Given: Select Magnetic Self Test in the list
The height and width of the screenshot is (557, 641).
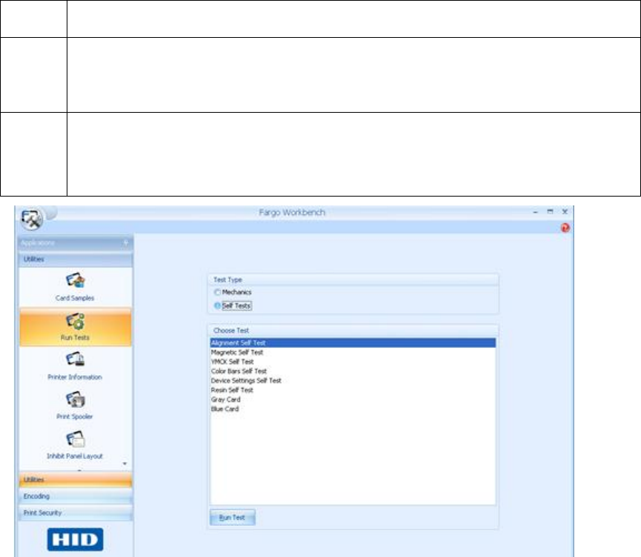Looking at the screenshot, I should coord(353,352).
